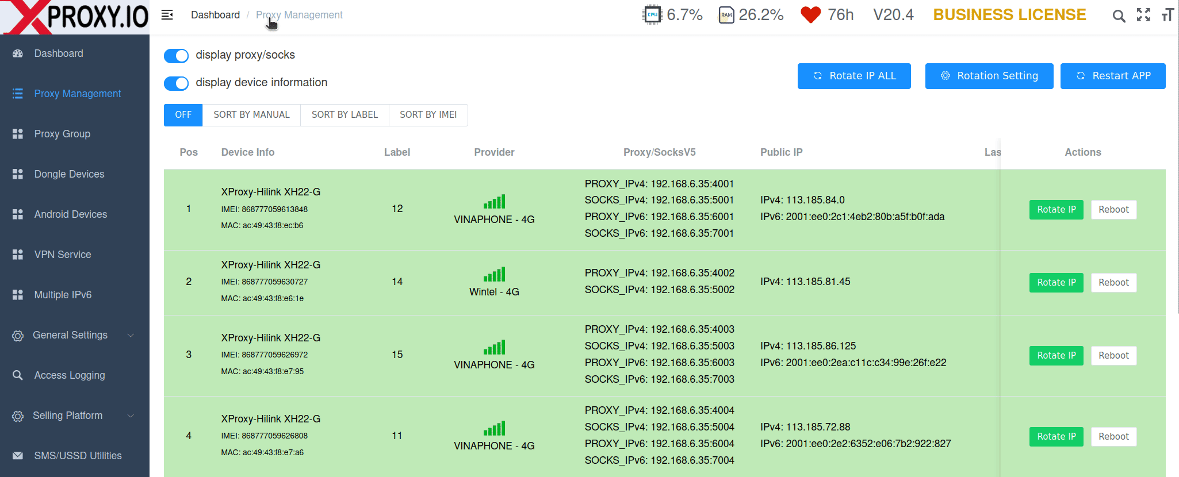The height and width of the screenshot is (477, 1179).
Task: Click the Dashboard breadcrumb link
Action: [x=215, y=15]
